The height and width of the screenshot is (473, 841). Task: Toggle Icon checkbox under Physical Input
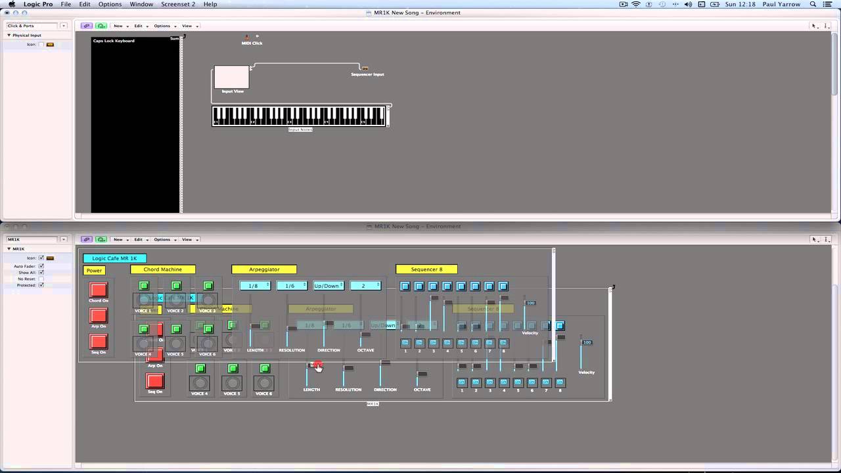tap(41, 45)
